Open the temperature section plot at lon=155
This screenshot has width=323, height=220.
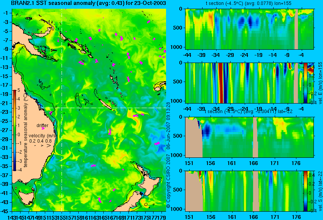pyautogui.click(x=249, y=29)
